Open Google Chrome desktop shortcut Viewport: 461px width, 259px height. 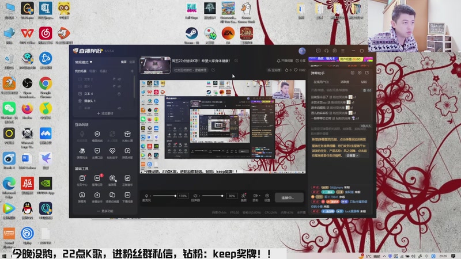click(x=46, y=87)
